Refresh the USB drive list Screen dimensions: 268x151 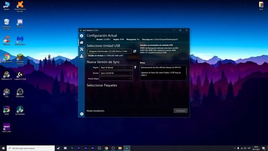pos(135,51)
